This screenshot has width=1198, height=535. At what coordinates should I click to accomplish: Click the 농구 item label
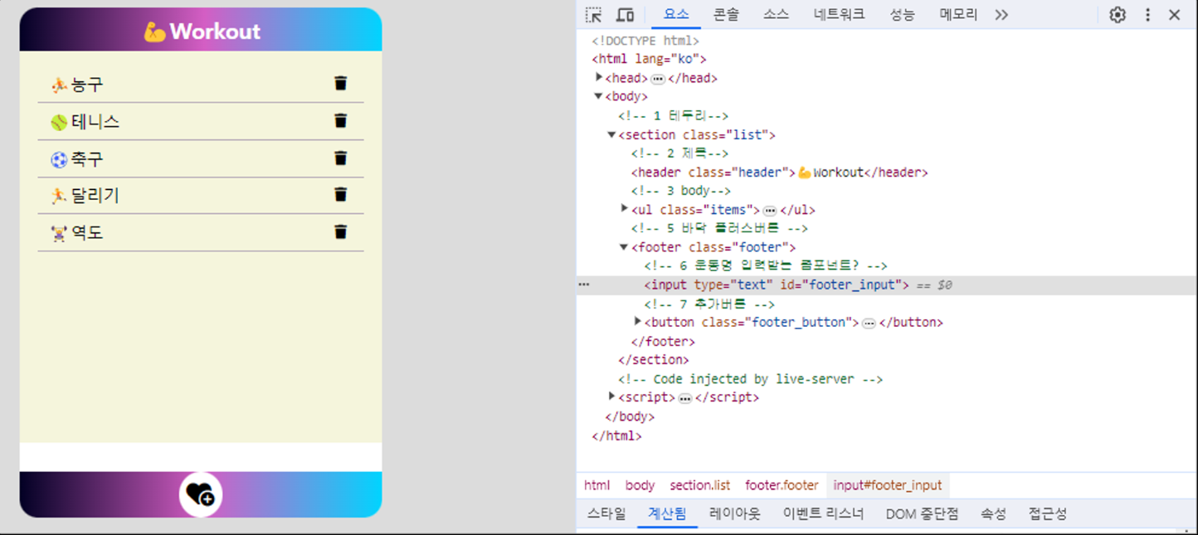(87, 85)
